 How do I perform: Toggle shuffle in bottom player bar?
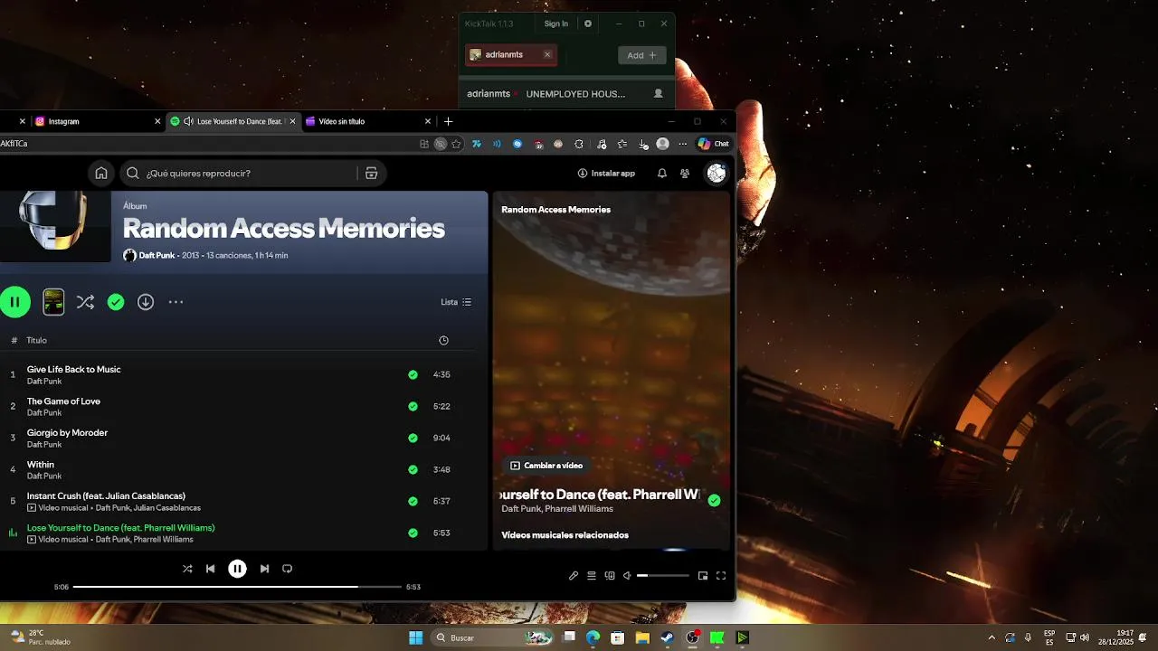coord(187,569)
